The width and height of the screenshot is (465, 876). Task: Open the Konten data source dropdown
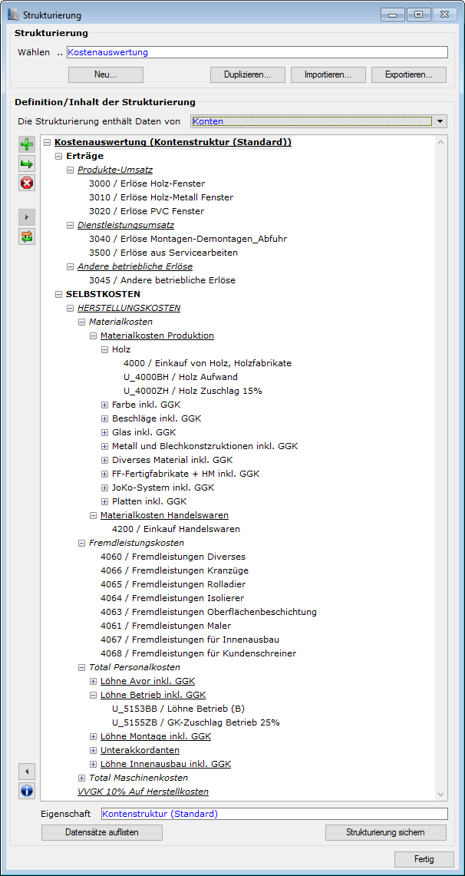click(440, 121)
